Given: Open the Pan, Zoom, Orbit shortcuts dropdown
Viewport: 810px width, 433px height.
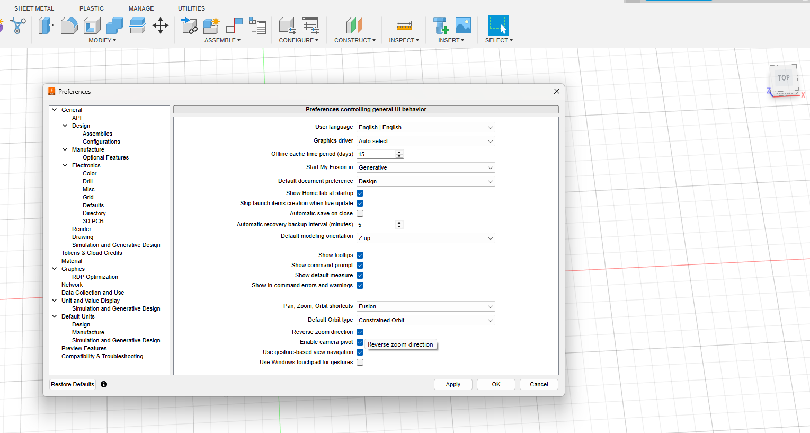Looking at the screenshot, I should point(426,306).
